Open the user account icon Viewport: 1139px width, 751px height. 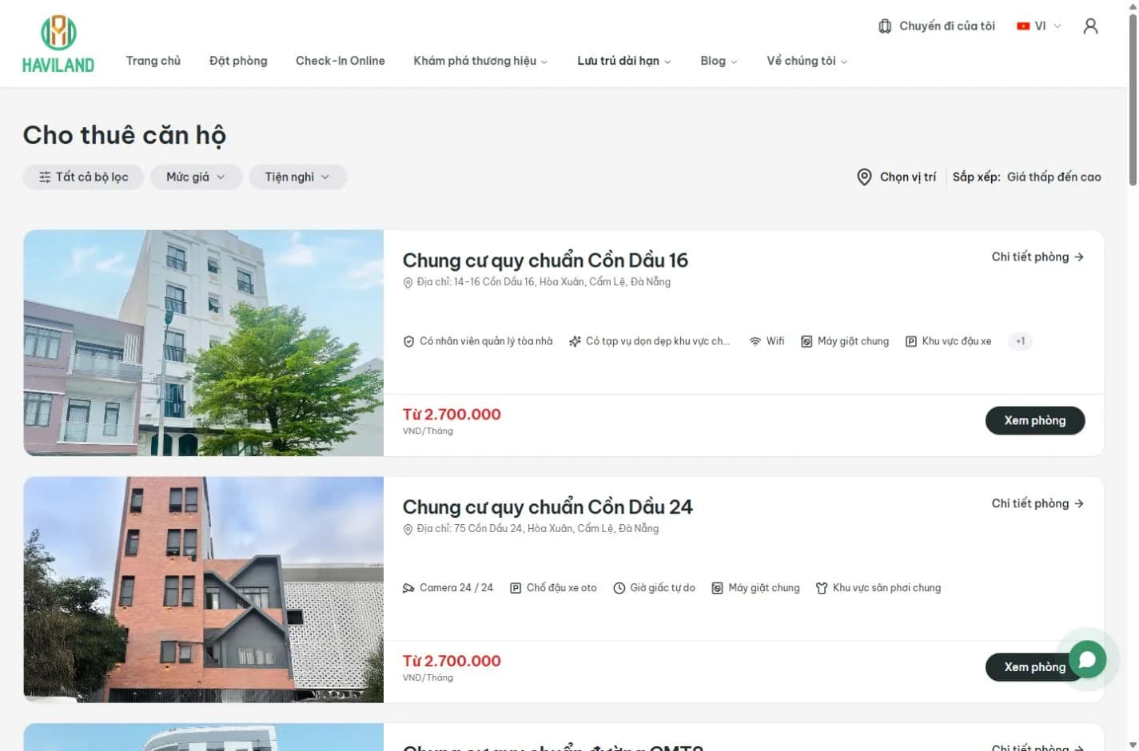pos(1090,26)
